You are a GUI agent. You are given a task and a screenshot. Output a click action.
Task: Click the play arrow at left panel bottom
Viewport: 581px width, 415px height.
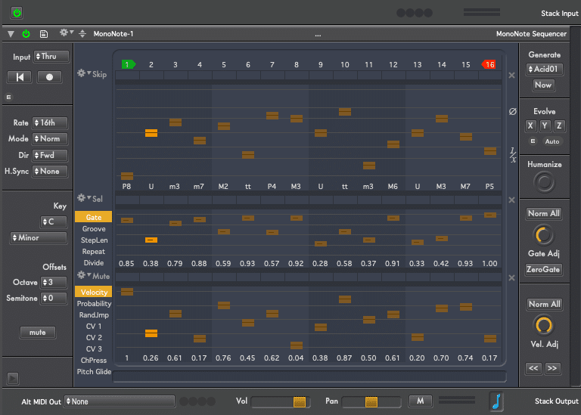13,379
